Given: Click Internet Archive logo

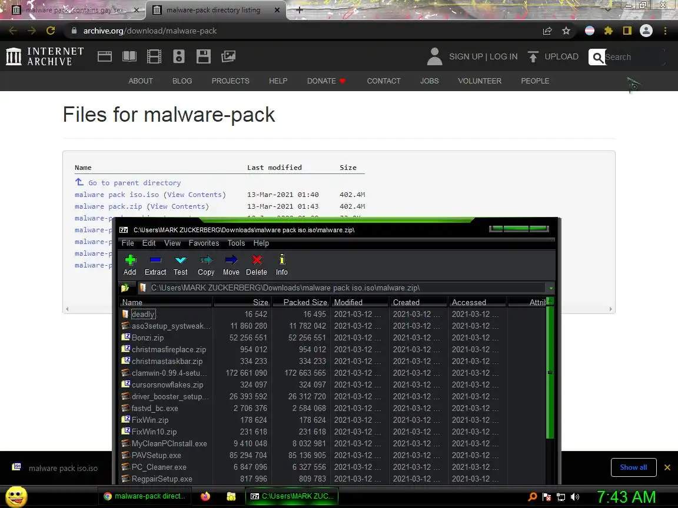Looking at the screenshot, I should 45,56.
